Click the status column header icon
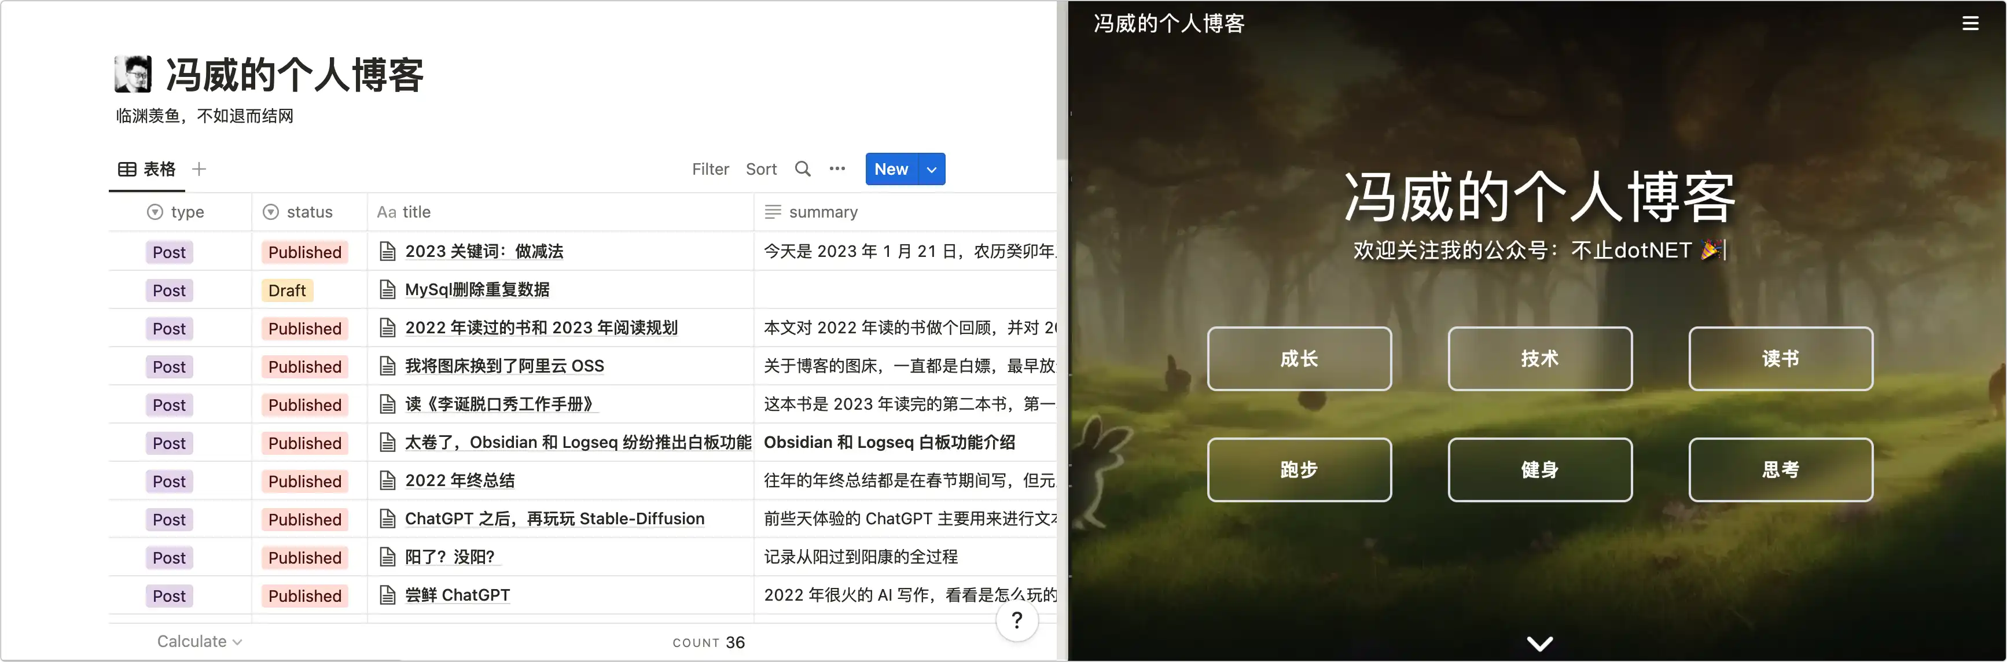 [x=270, y=212]
